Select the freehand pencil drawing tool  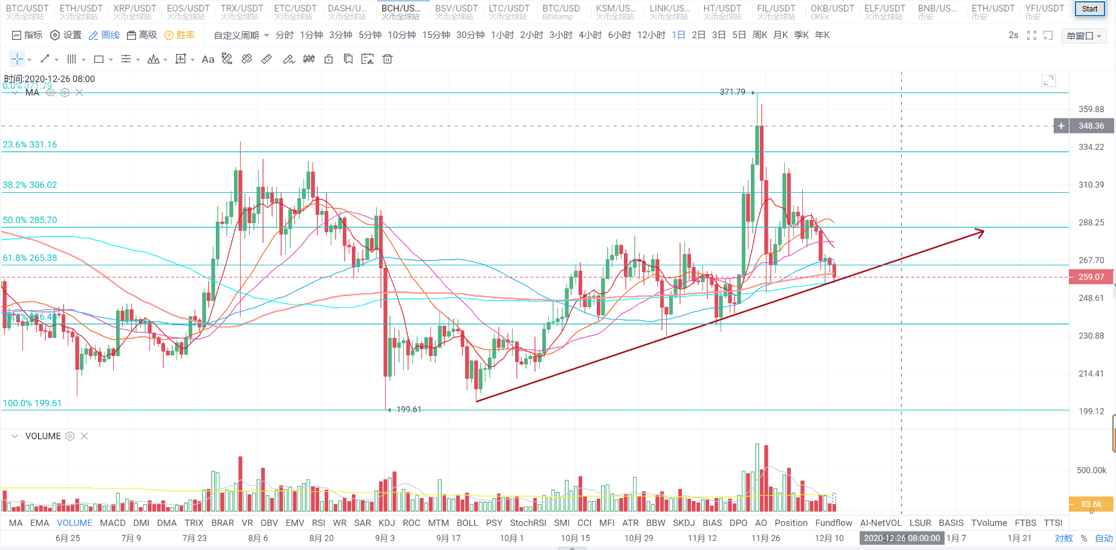(x=289, y=59)
